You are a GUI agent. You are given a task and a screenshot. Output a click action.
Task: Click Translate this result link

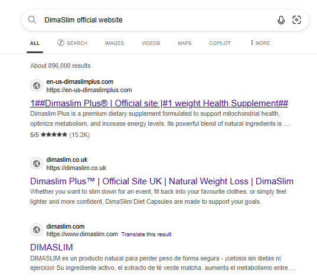coord(146,235)
